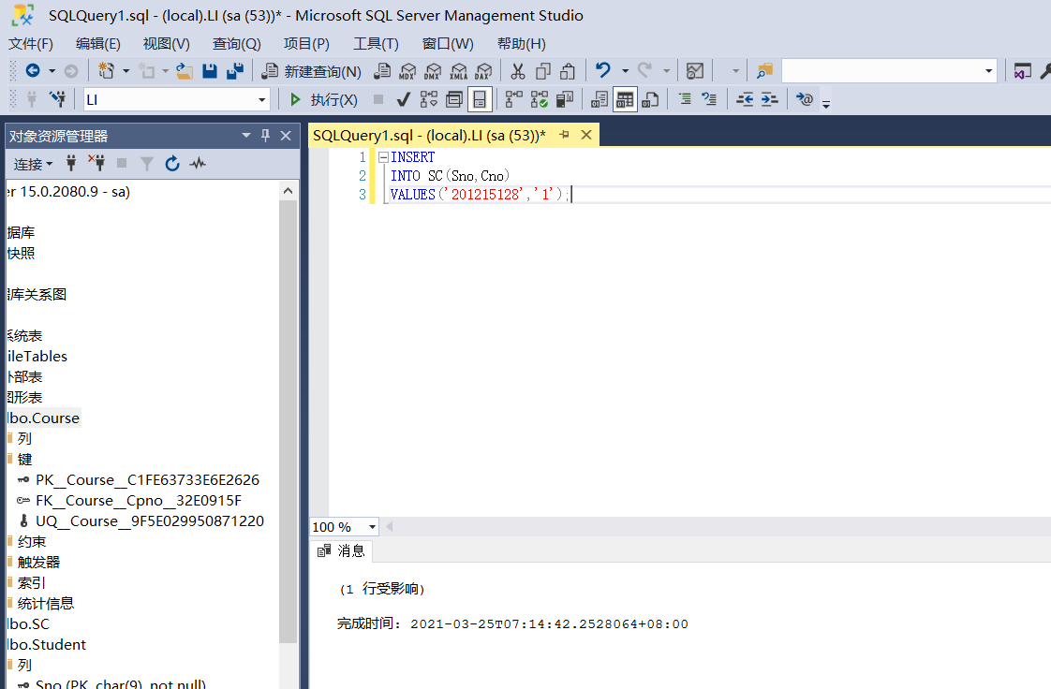This screenshot has height=689, width=1051.
Task: Switch to the 消息 messages tab
Action: (341, 550)
